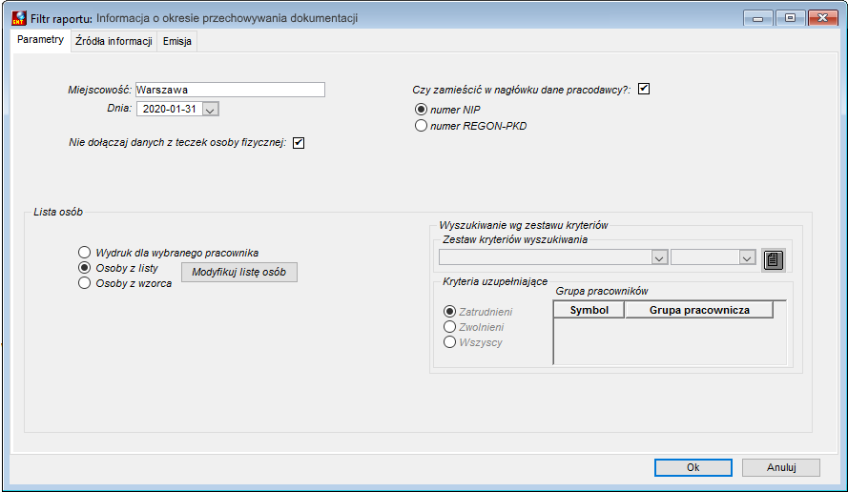Click the Dnia date field 2020-01-31
This screenshot has height=492, width=848.
pyautogui.click(x=170, y=109)
